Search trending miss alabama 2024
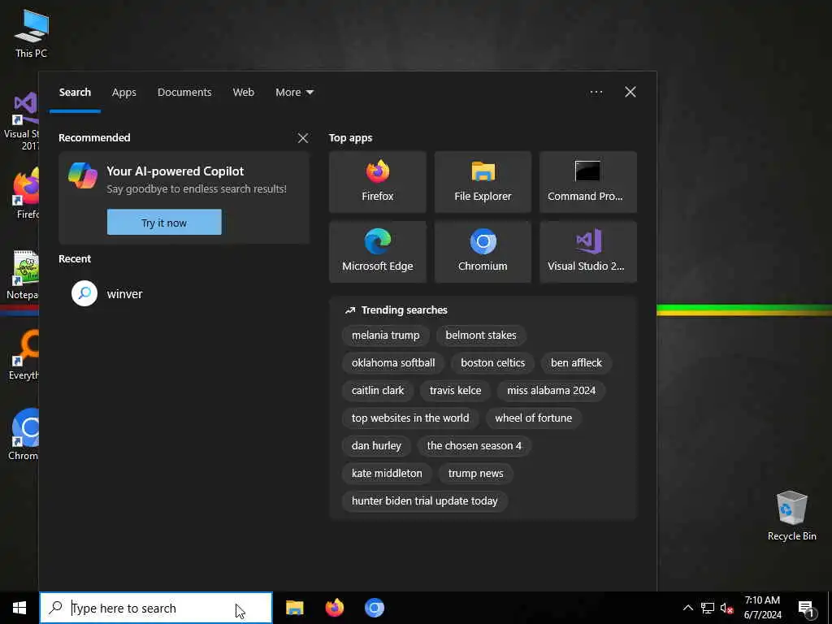The height and width of the screenshot is (624, 832). tap(552, 391)
